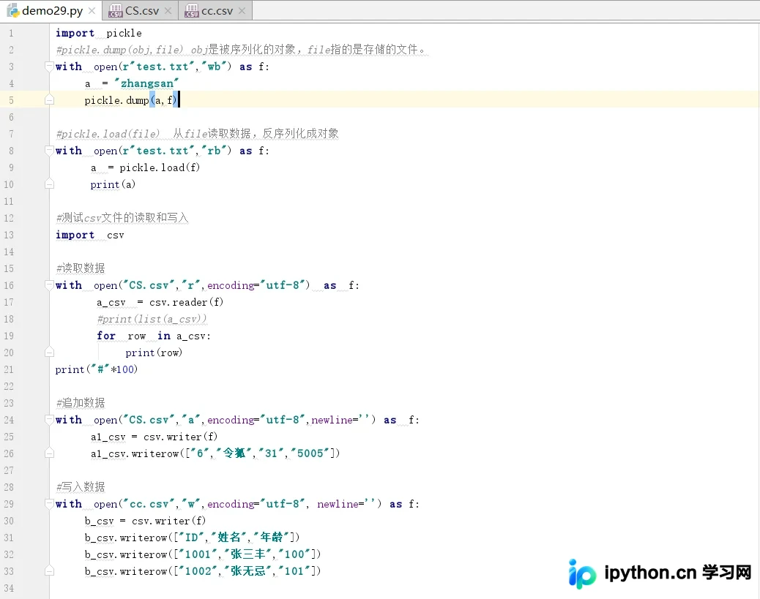Click the fold end marker on line 20
This screenshot has width=760, height=599.
(x=49, y=353)
